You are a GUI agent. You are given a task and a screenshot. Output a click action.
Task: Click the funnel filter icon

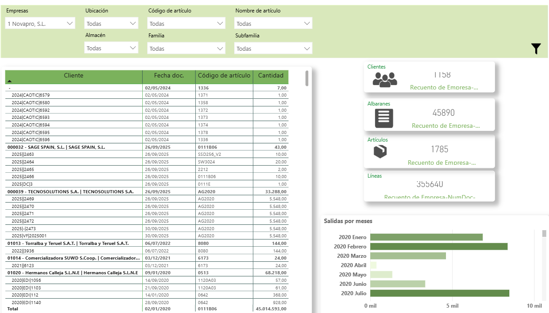point(536,49)
